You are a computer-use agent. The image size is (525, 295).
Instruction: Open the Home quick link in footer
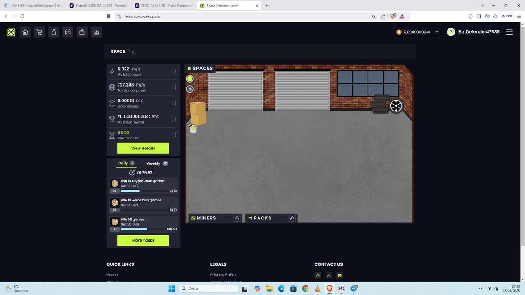pyautogui.click(x=112, y=275)
